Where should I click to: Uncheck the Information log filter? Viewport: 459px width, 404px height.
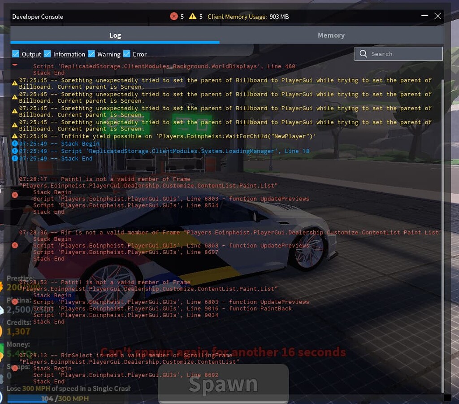(47, 54)
